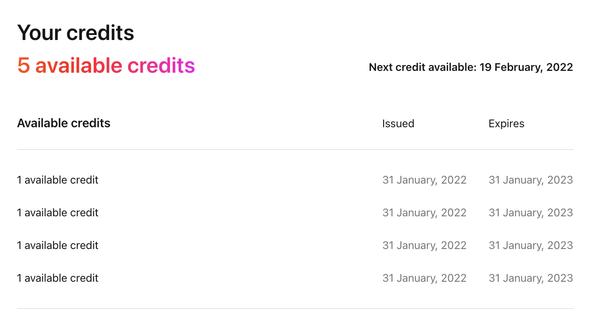This screenshot has height=319, width=590.
Task: Select the first row's "1 available credit"
Action: pyautogui.click(x=58, y=180)
